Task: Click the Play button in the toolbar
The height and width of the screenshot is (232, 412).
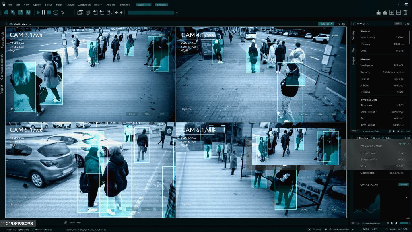Action: (x=38, y=12)
